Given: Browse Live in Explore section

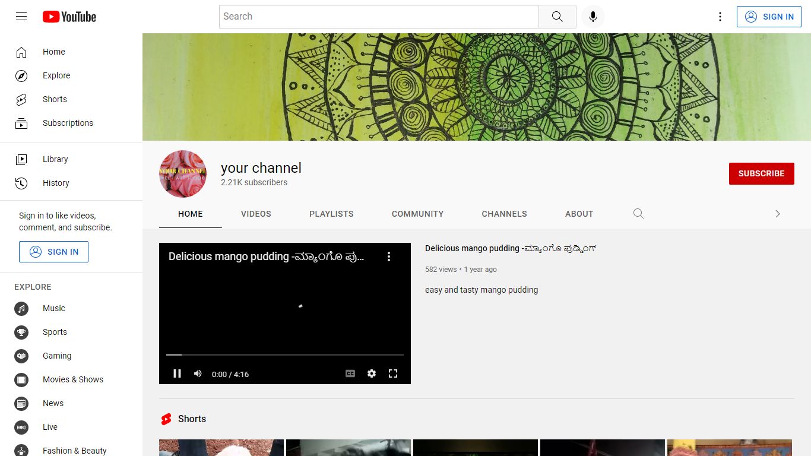Looking at the screenshot, I should pos(71,427).
